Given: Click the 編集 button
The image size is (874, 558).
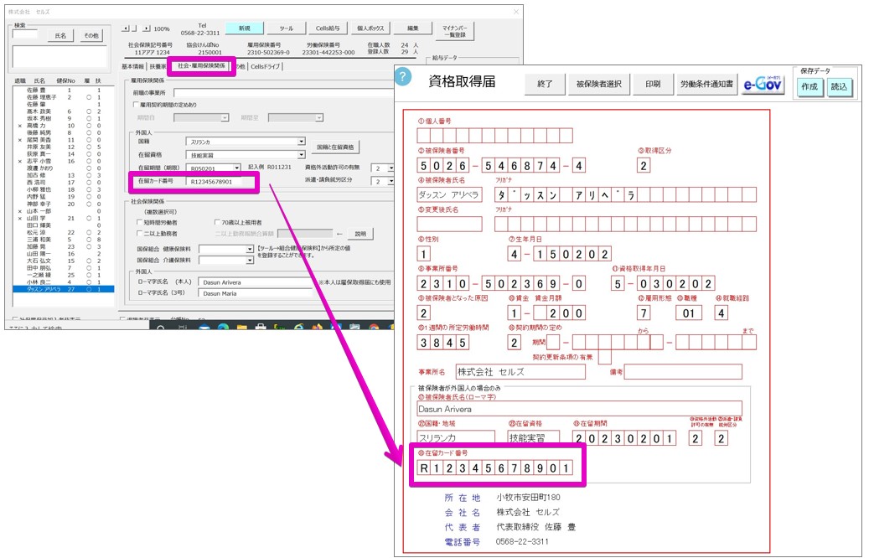Looking at the screenshot, I should (412, 28).
